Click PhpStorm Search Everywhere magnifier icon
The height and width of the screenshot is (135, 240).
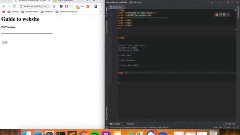(237, 2)
